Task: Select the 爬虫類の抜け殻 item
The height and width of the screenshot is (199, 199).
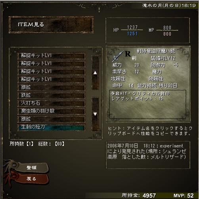Action: [x=52, y=111]
